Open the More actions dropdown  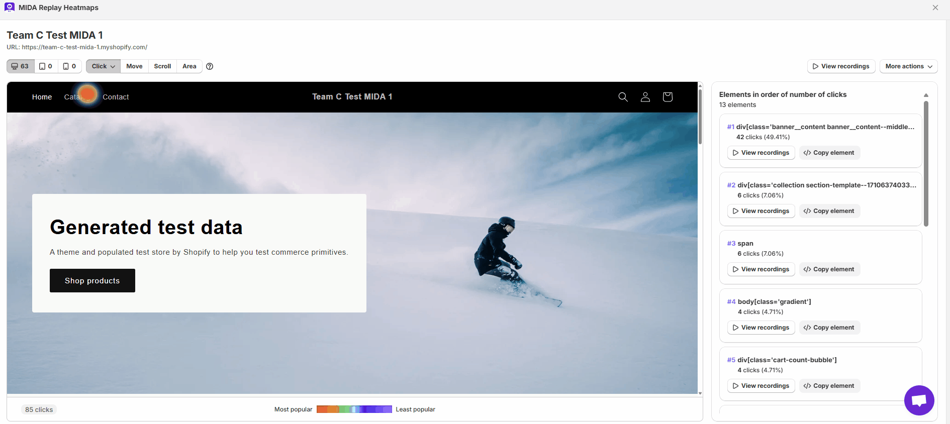point(908,66)
